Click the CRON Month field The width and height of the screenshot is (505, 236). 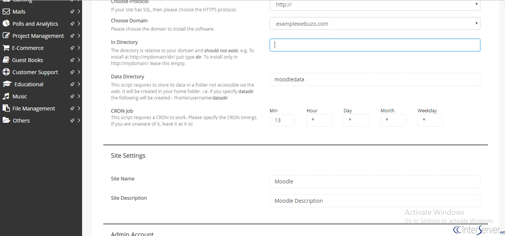[393, 120]
